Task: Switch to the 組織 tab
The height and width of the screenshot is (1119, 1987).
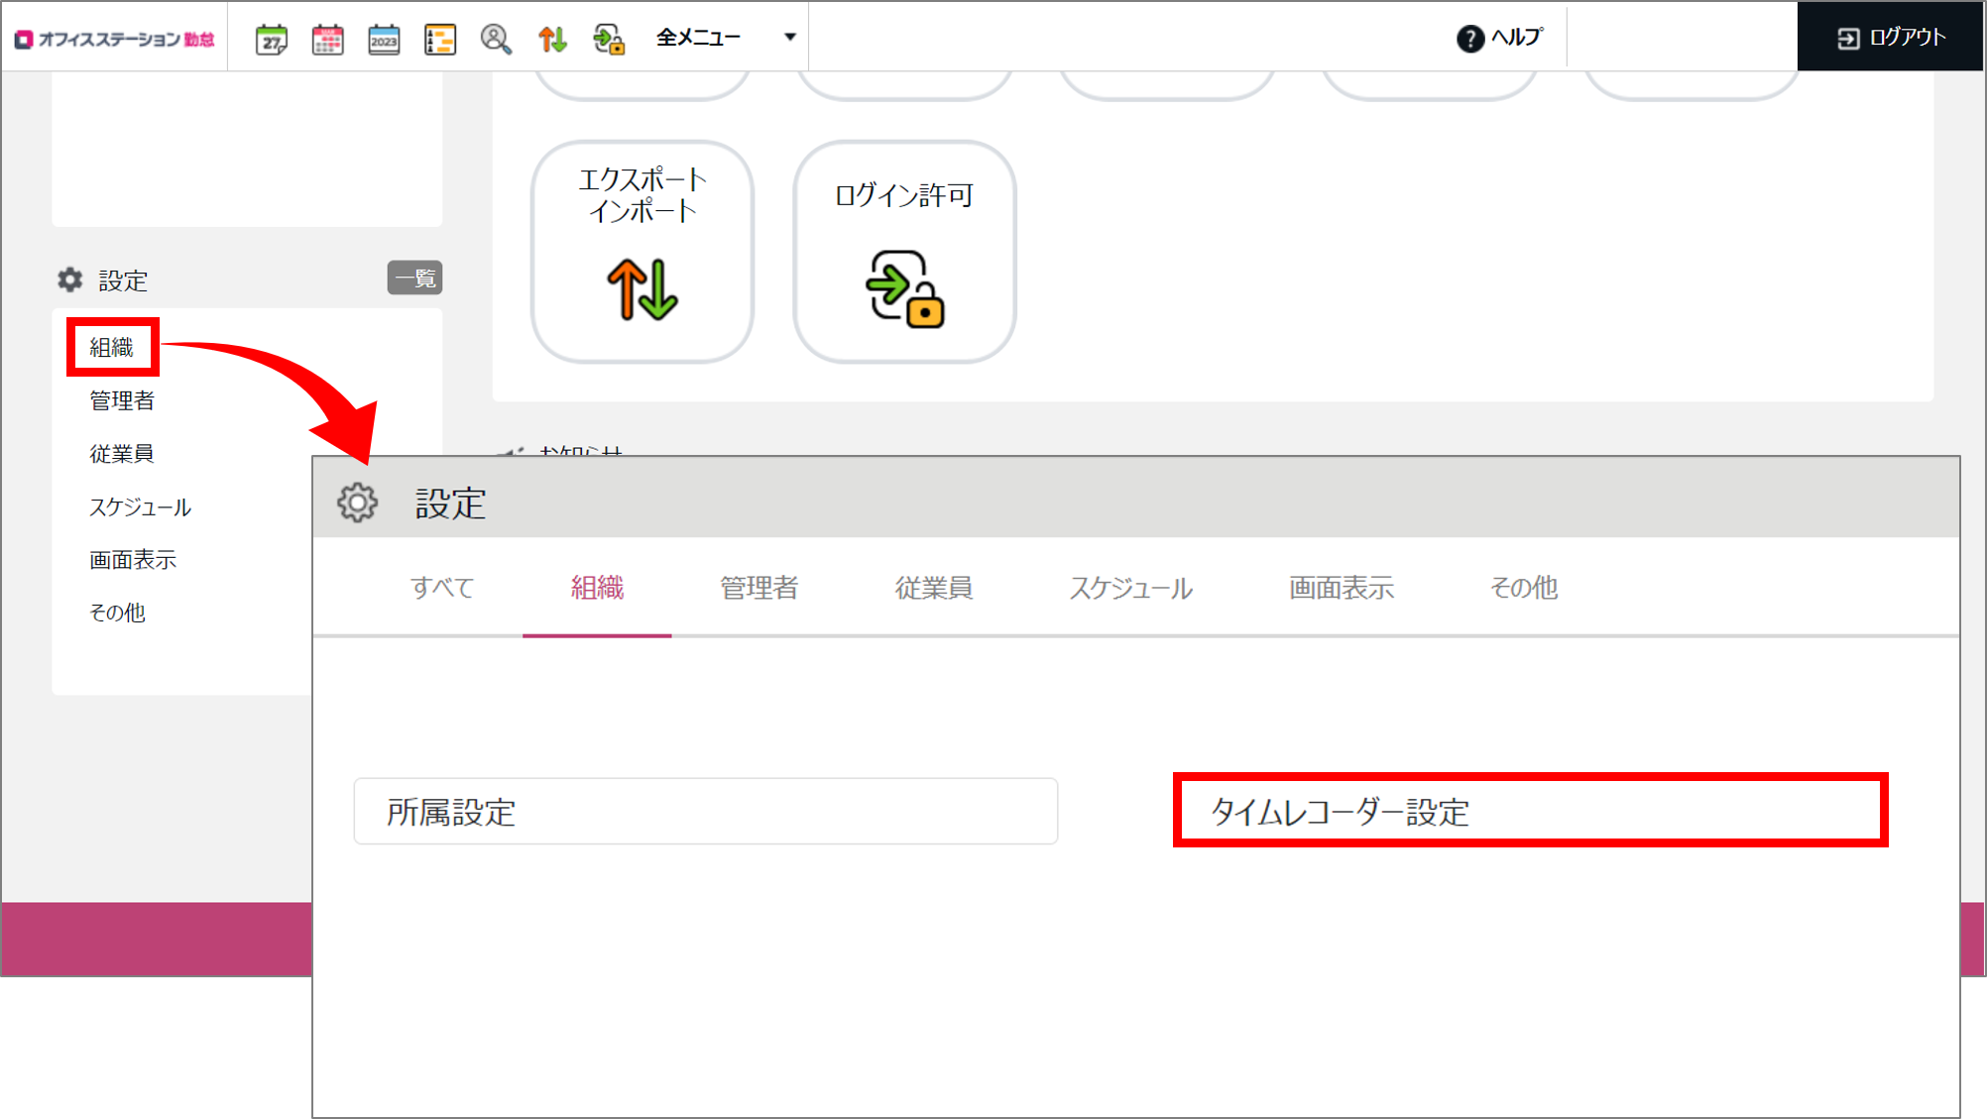Action: pyautogui.click(x=597, y=587)
